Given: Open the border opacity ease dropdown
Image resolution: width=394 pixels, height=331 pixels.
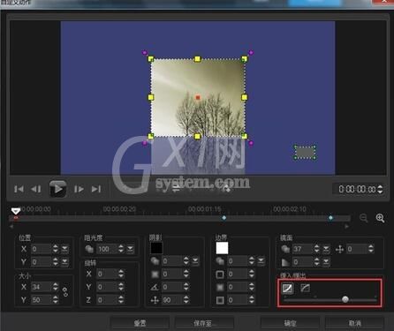Looking at the screenshot, I should 261,261.
